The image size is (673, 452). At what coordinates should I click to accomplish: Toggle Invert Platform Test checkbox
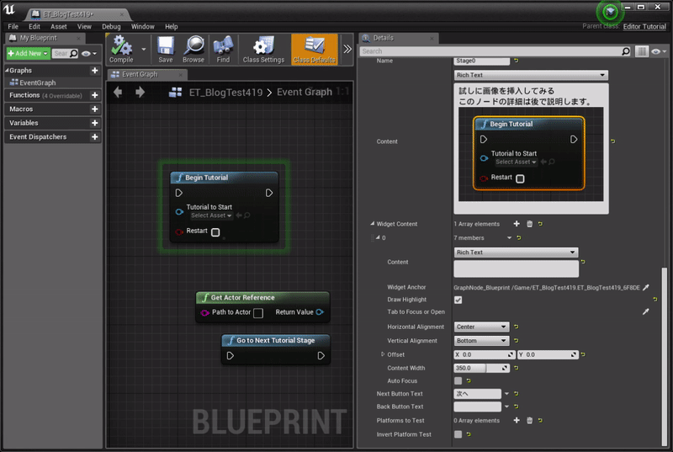pyautogui.click(x=458, y=434)
